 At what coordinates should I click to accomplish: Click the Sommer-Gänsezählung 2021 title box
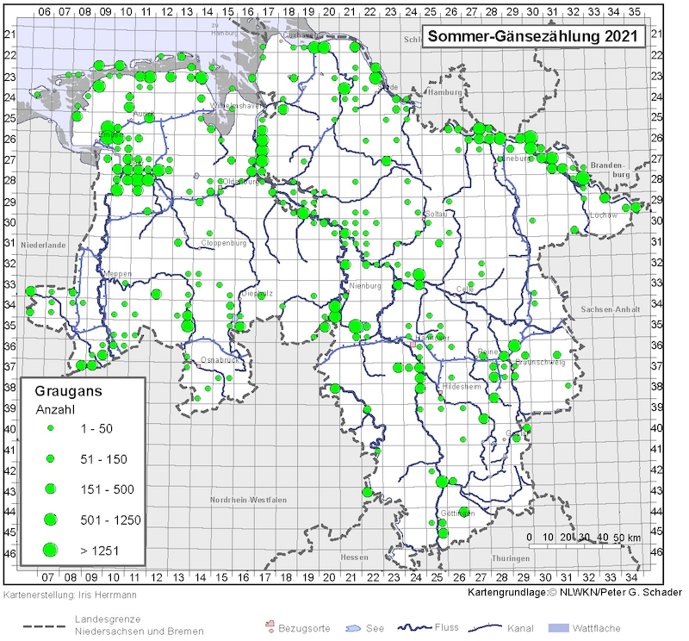534,38
